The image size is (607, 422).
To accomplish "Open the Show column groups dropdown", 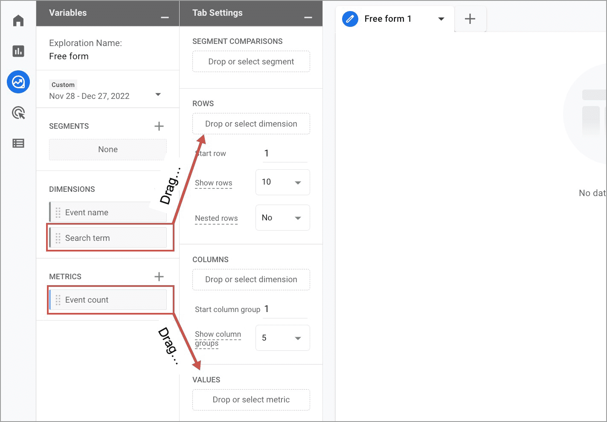I will coord(282,338).
